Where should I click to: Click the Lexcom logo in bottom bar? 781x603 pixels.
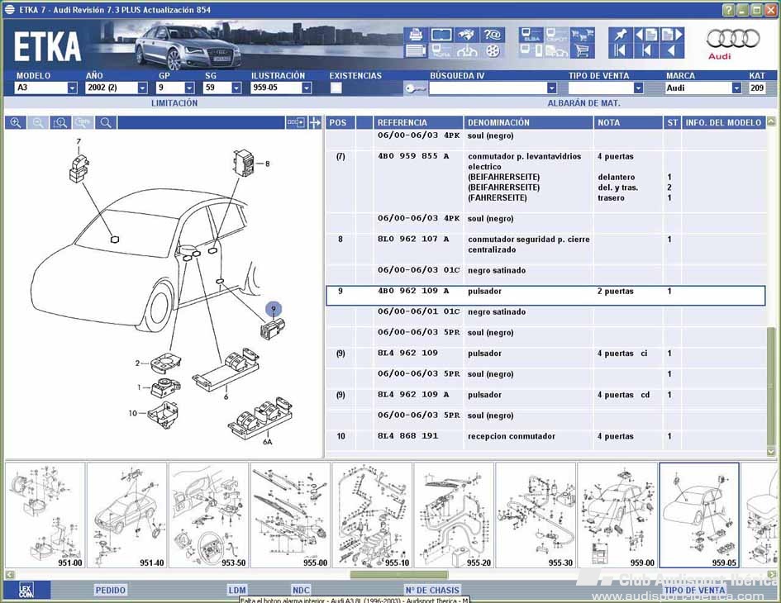click(26, 591)
